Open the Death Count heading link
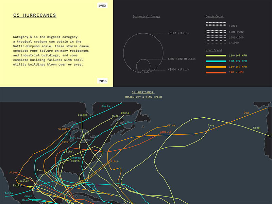Screen dimensions: 272x204 click(215, 16)
